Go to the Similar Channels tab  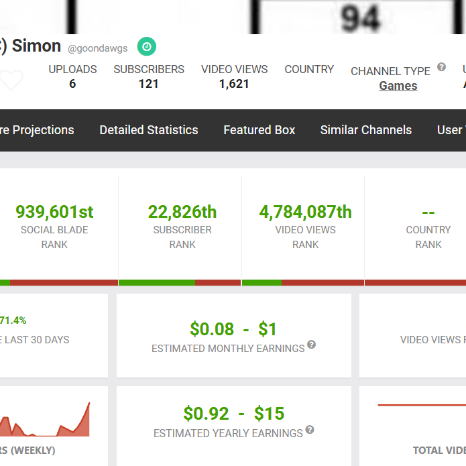click(x=365, y=130)
